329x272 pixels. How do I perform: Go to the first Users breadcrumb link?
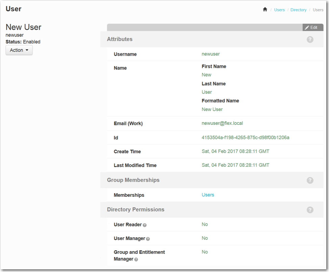coord(279,10)
